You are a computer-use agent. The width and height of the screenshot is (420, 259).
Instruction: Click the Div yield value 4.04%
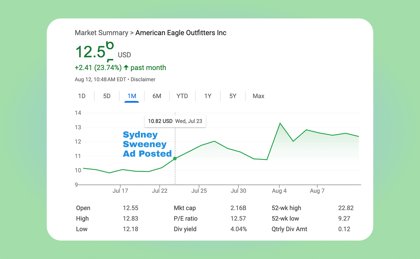[239, 229]
